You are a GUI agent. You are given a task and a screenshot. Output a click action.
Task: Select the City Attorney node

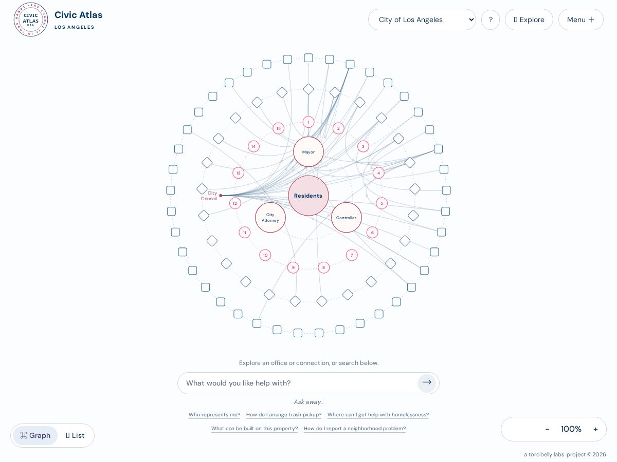[x=270, y=218]
